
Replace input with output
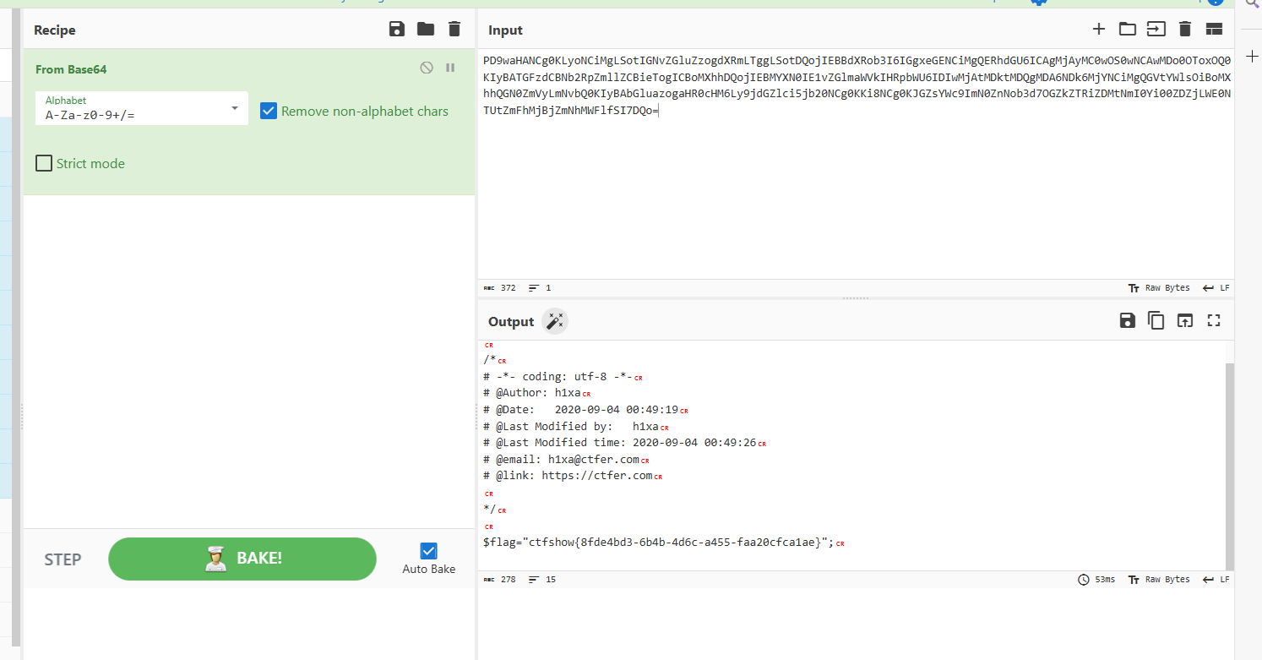point(1185,320)
